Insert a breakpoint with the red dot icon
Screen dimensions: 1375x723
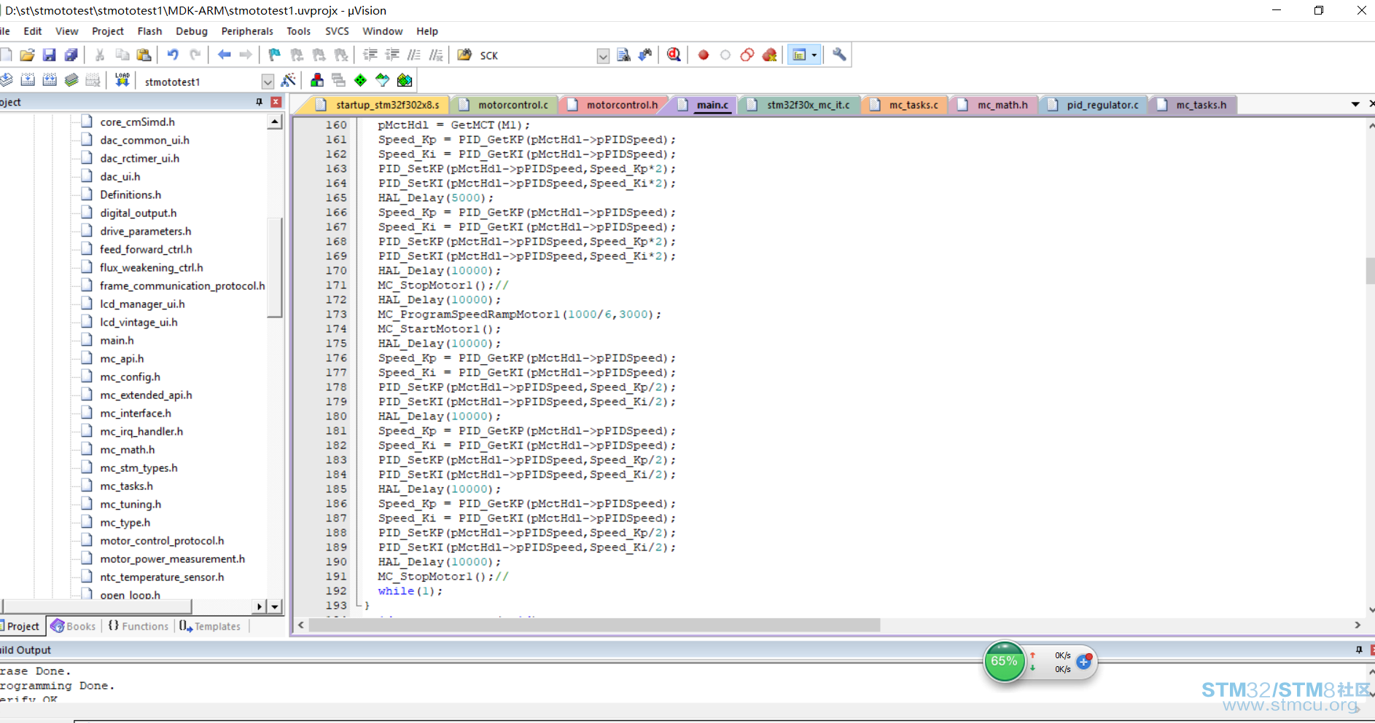(x=704, y=55)
